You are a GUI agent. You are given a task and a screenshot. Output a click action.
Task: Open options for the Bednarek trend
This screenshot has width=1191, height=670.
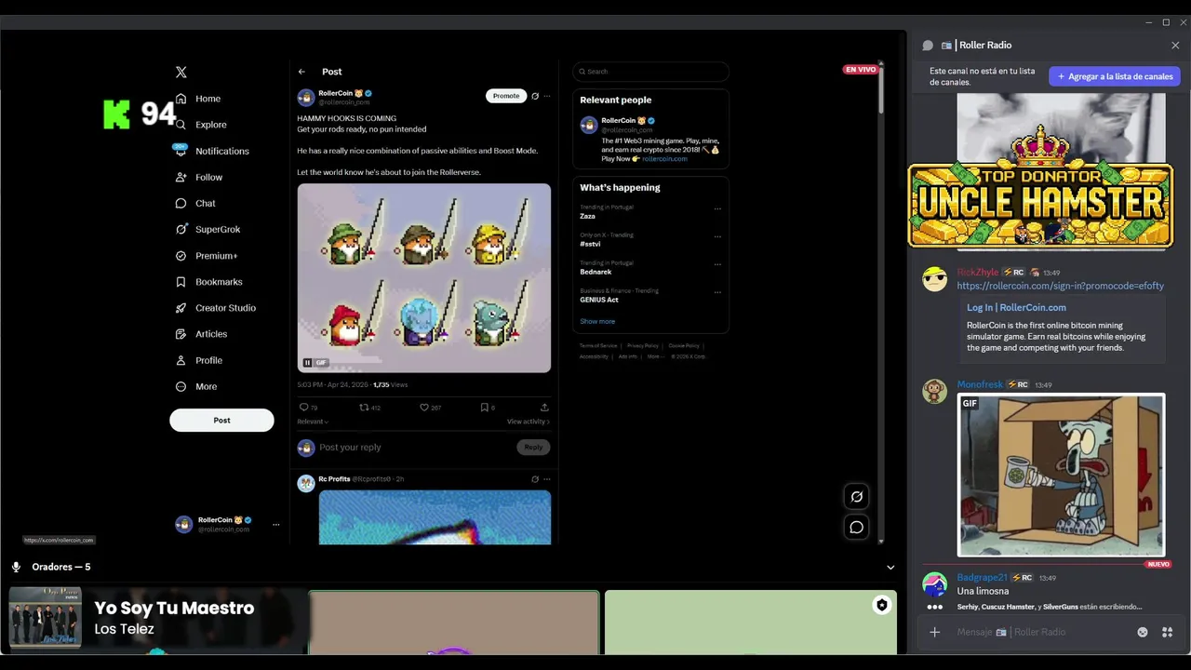tap(717, 265)
